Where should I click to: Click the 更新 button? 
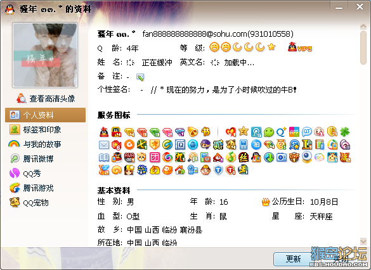point(294,259)
